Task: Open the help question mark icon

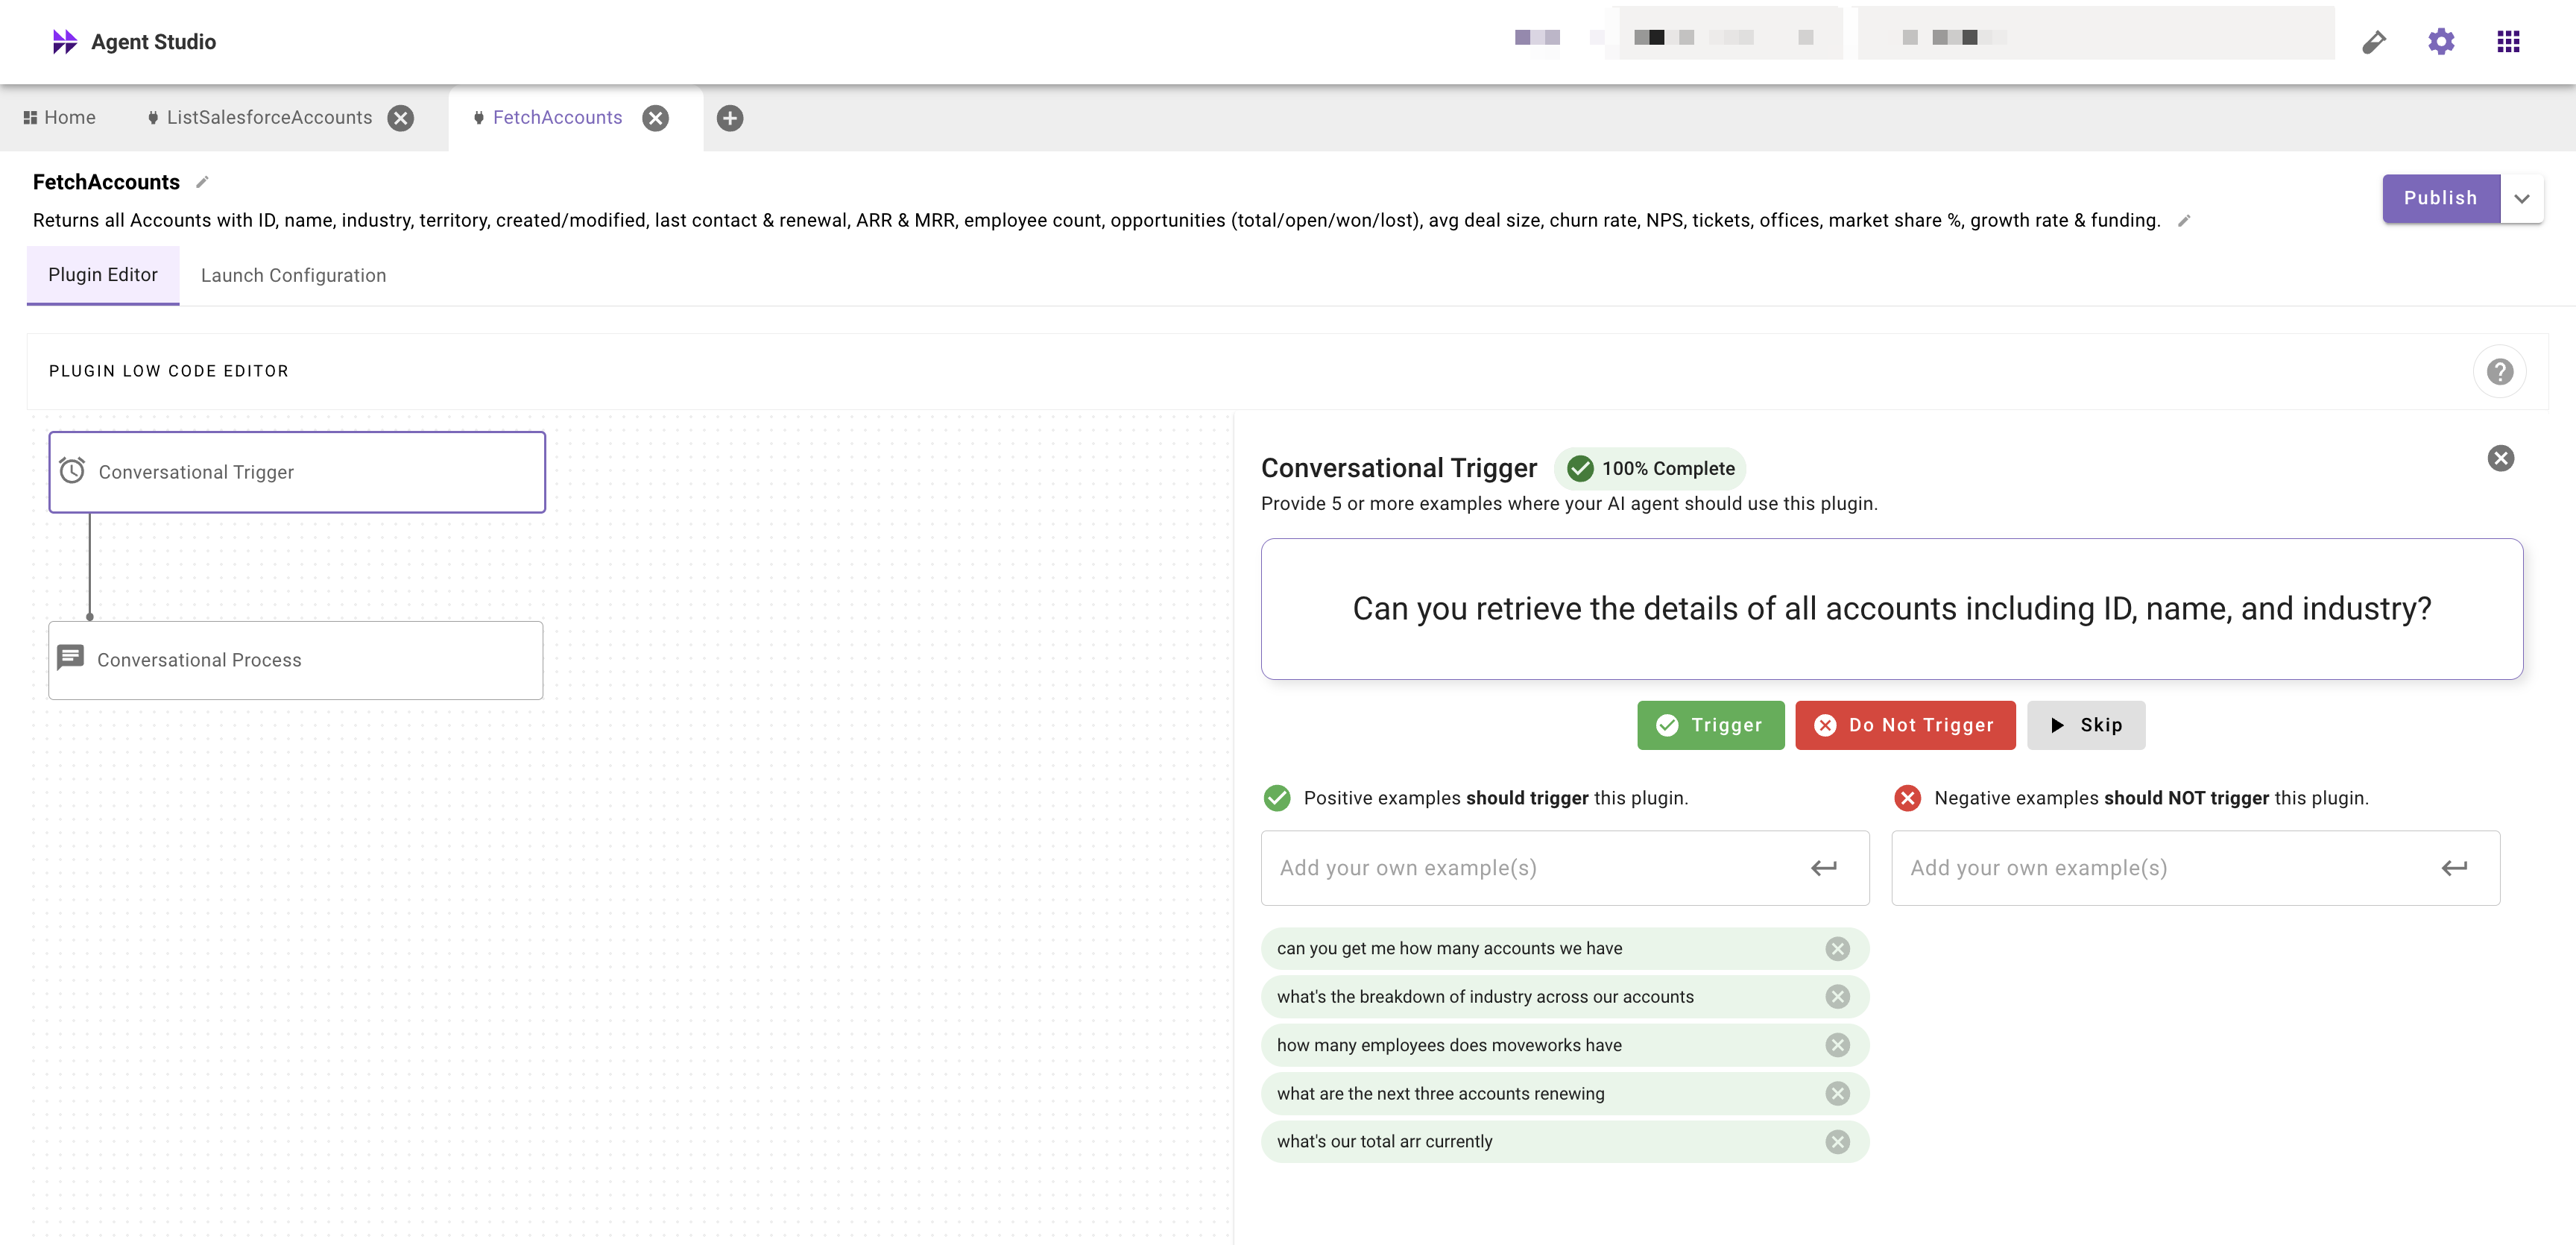Action: [x=2499, y=372]
